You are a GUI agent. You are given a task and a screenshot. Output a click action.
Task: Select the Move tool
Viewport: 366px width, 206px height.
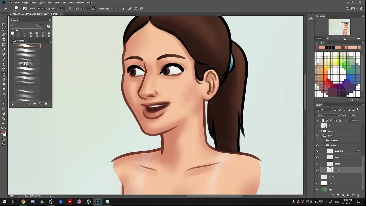4,20
